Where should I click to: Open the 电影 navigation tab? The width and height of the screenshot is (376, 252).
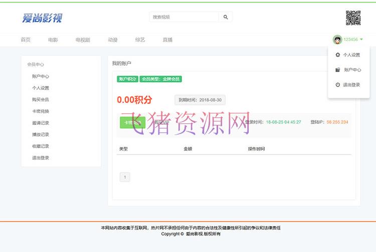(x=53, y=40)
